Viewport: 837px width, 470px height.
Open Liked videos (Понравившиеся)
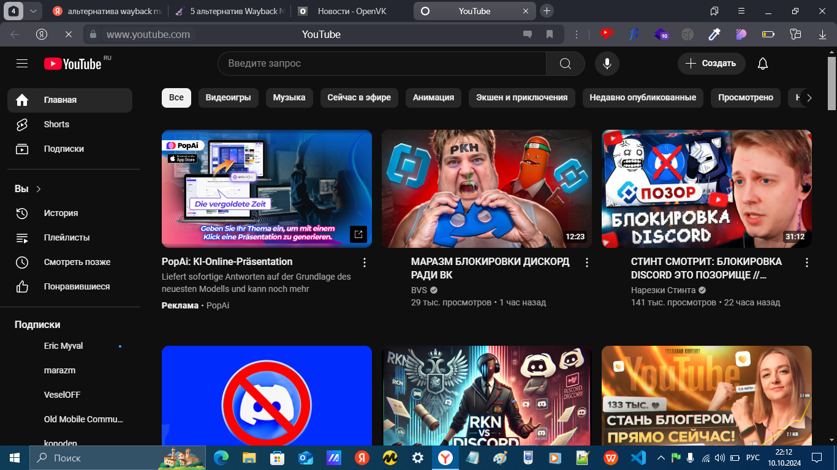(77, 286)
